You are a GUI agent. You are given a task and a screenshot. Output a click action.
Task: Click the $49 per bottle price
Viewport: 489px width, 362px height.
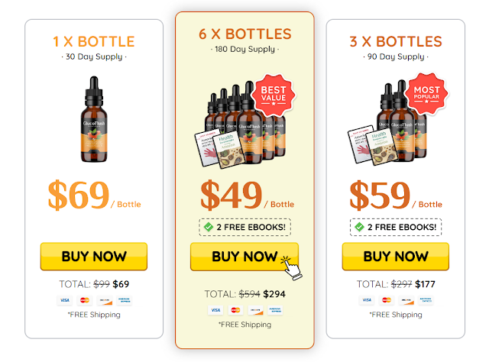tap(247, 196)
